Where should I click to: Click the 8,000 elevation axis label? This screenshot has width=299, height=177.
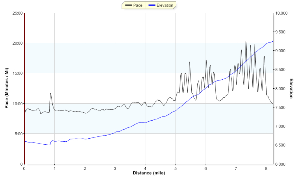[280, 89]
